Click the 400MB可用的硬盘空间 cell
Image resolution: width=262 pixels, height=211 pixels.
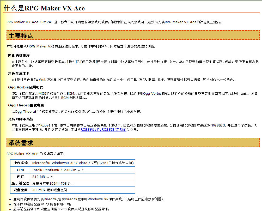(83, 190)
